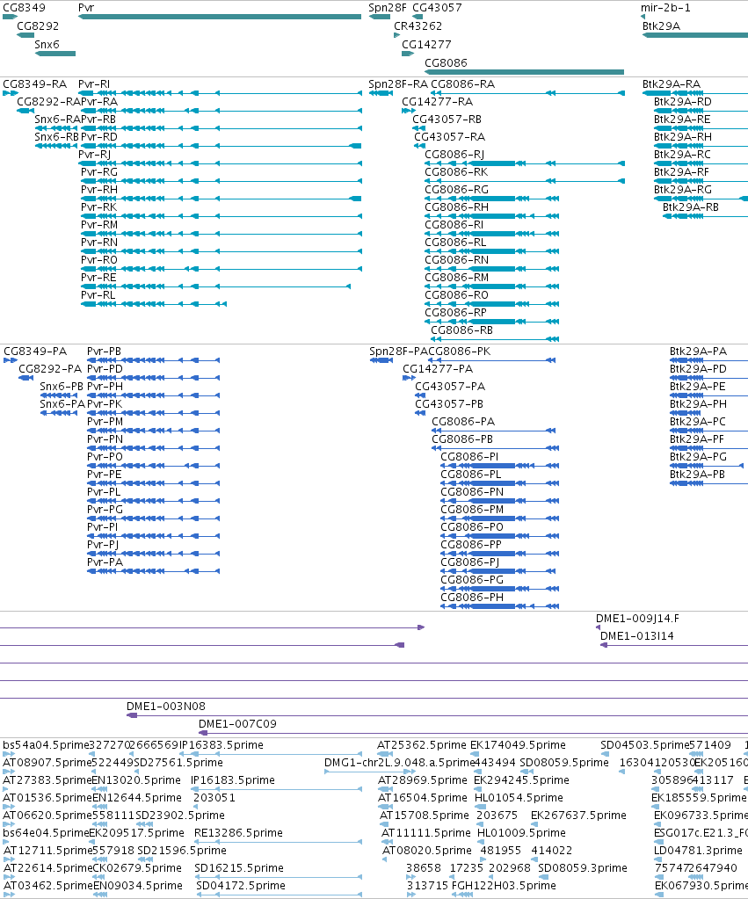Click the Btk29A gene label
Viewport: 748px width, 899px height.
[x=661, y=26]
